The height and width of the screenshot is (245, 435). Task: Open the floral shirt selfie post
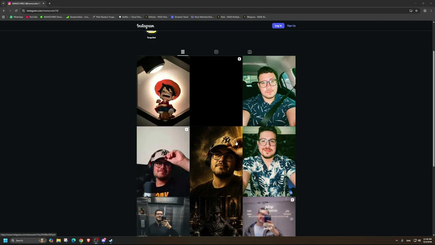(269, 162)
